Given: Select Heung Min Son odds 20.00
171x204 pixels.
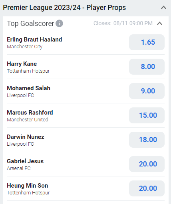Looking at the screenshot, I should pos(147,188).
